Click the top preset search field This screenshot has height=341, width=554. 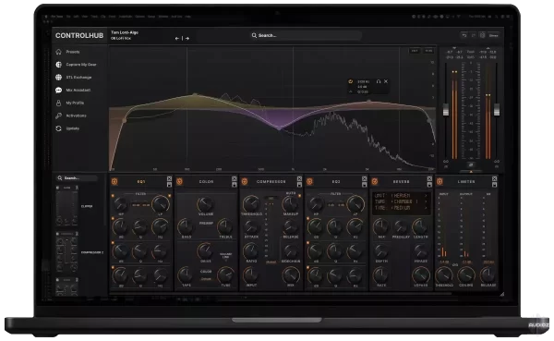point(306,35)
